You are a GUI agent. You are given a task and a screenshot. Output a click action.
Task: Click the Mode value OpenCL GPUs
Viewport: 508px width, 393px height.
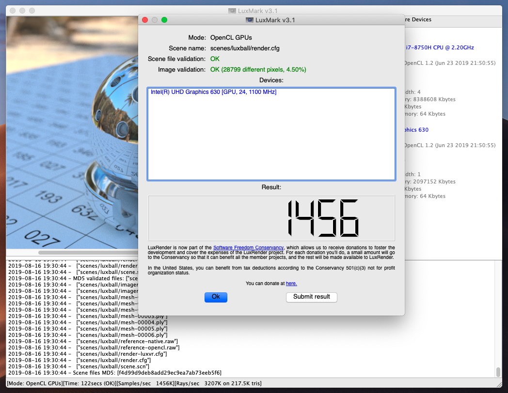(231, 38)
